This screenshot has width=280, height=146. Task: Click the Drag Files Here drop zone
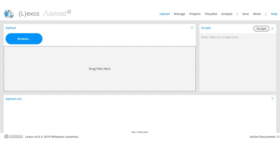point(100,69)
